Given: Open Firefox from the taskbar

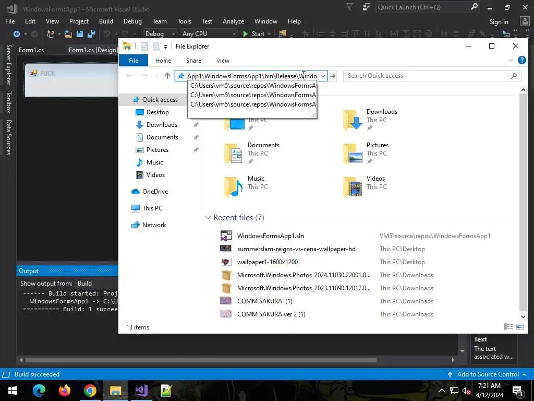Looking at the screenshot, I should (64, 391).
